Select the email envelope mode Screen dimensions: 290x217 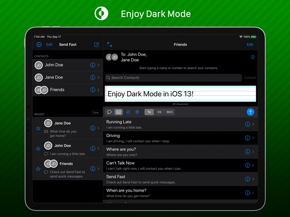point(118,112)
